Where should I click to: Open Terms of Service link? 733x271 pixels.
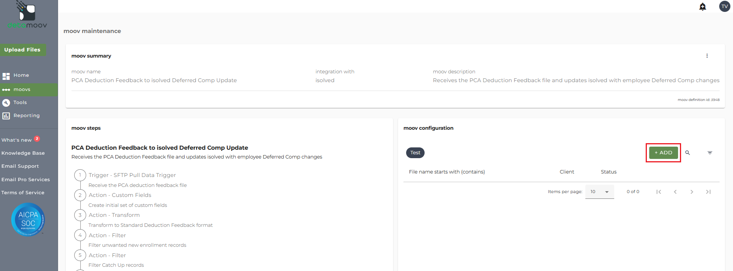23,193
